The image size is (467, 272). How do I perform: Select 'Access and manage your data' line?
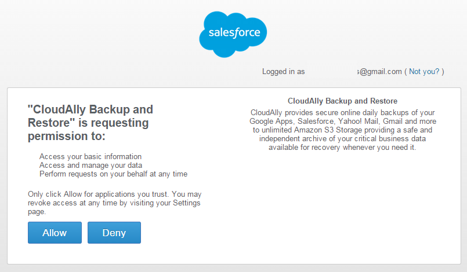click(x=91, y=166)
